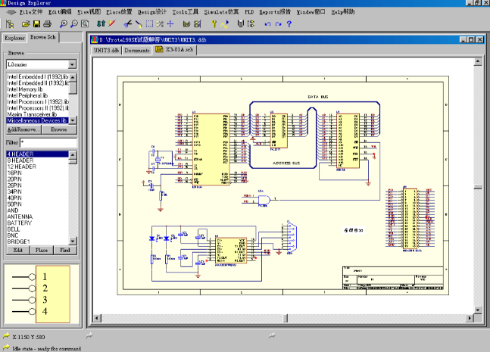Click the Help question mark icon
This screenshot has height=352, width=490.
coord(289,24)
